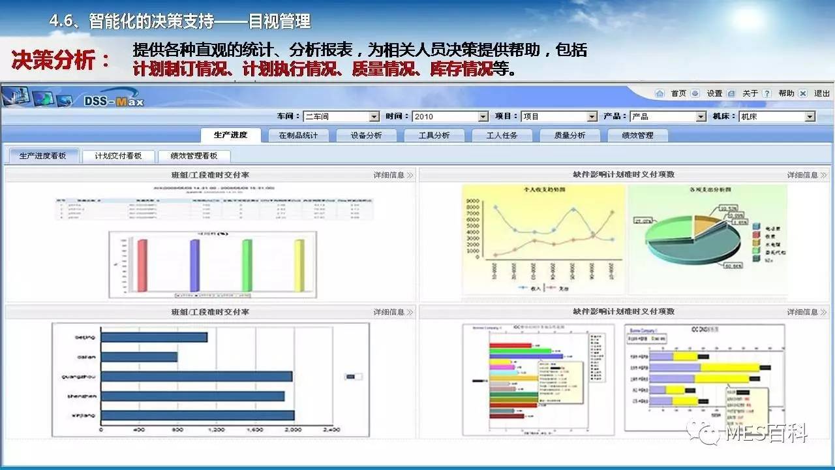This screenshot has width=835, height=470.
Task: Open 设置 settings icon in header
Action: pos(695,93)
